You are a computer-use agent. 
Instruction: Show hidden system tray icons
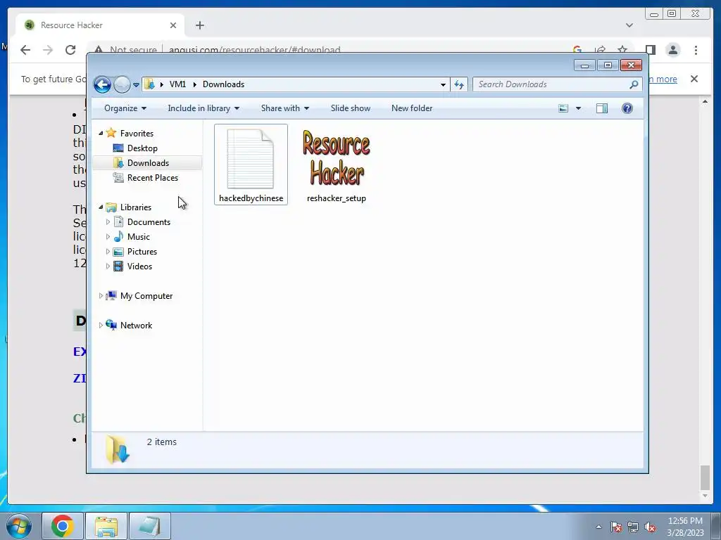pos(598,527)
